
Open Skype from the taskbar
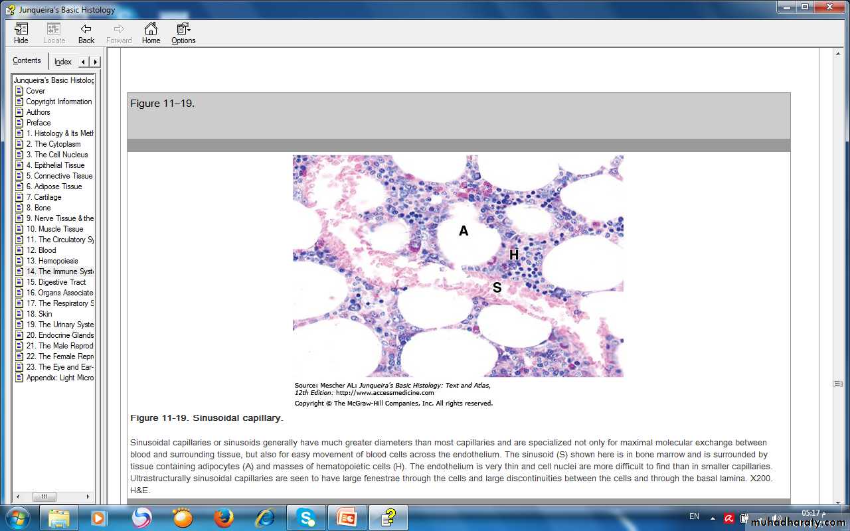pyautogui.click(x=305, y=517)
